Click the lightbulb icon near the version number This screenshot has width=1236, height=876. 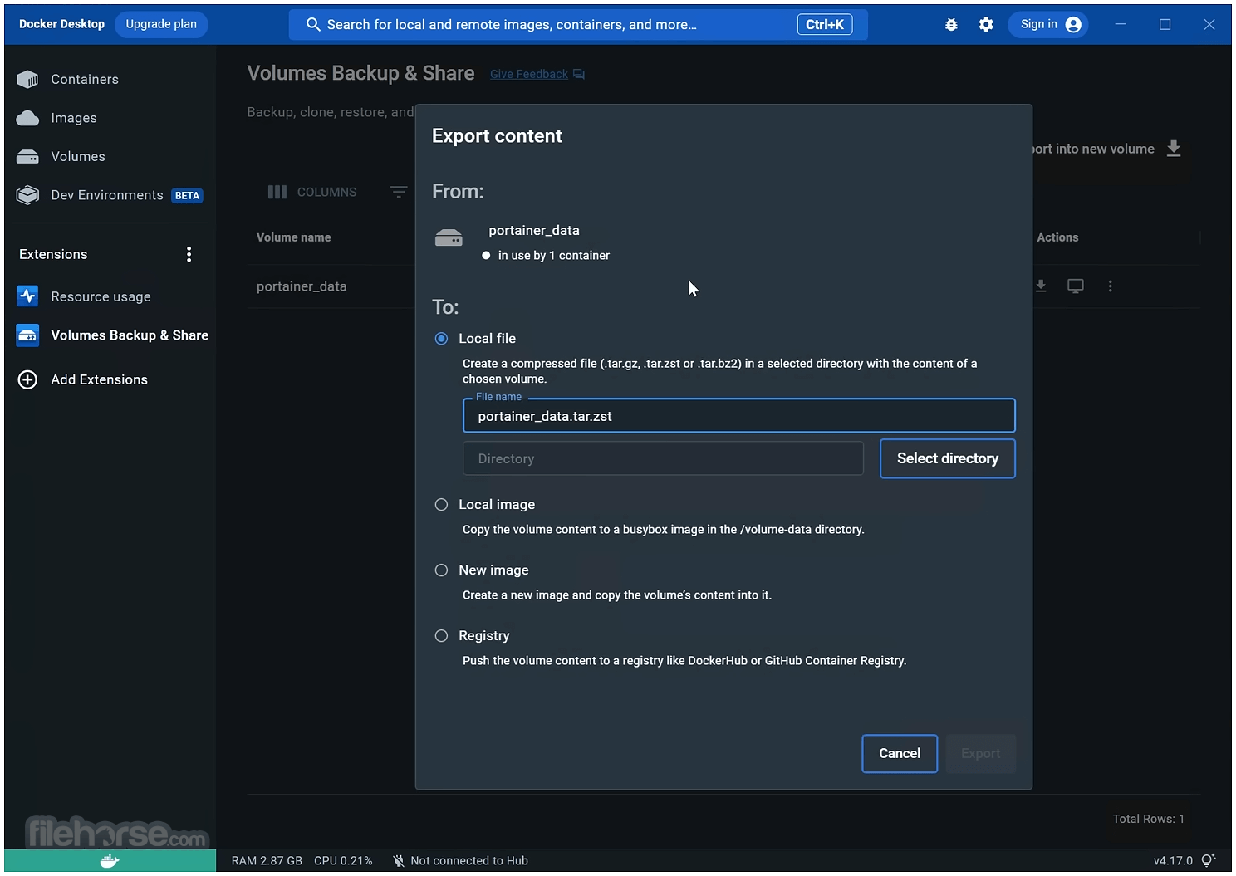(x=1209, y=860)
